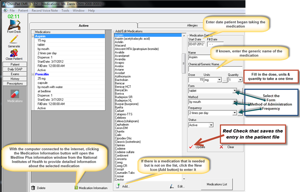
Task: Open the File menu
Action: [x=12, y=11]
